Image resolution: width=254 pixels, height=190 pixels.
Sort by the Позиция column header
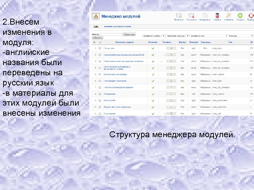(x=194, y=42)
